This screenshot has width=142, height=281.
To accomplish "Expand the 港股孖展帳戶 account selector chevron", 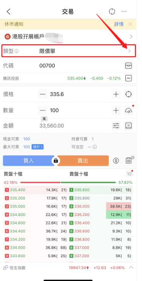I will pos(131,37).
